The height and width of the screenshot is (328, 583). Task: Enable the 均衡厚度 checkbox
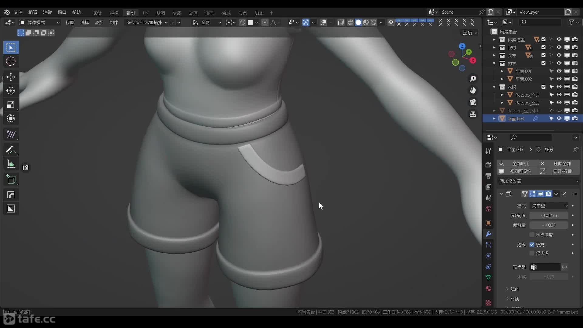coord(532,235)
